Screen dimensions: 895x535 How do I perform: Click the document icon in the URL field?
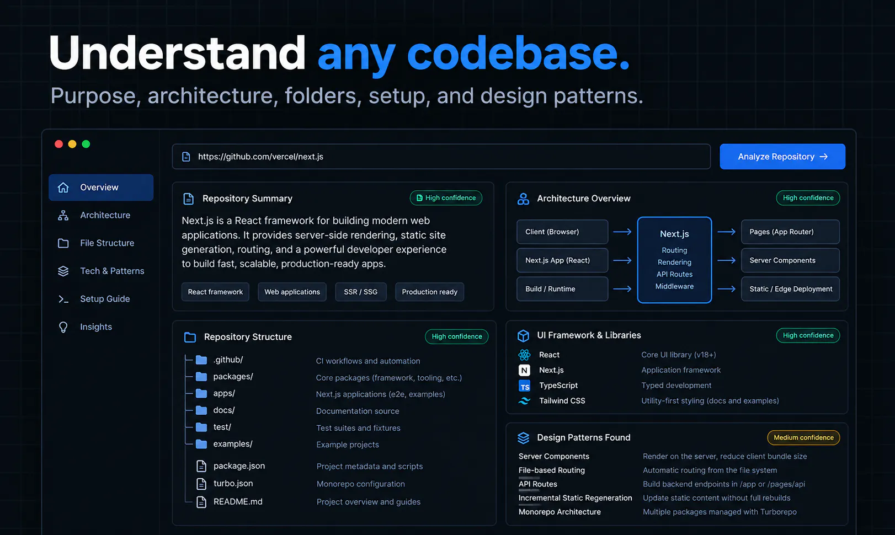point(187,157)
